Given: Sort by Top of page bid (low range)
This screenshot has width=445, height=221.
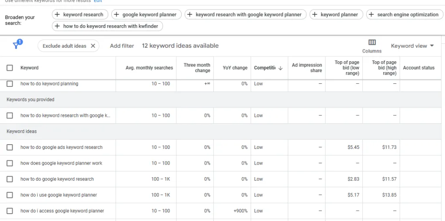Looking at the screenshot, I should click(x=347, y=68).
